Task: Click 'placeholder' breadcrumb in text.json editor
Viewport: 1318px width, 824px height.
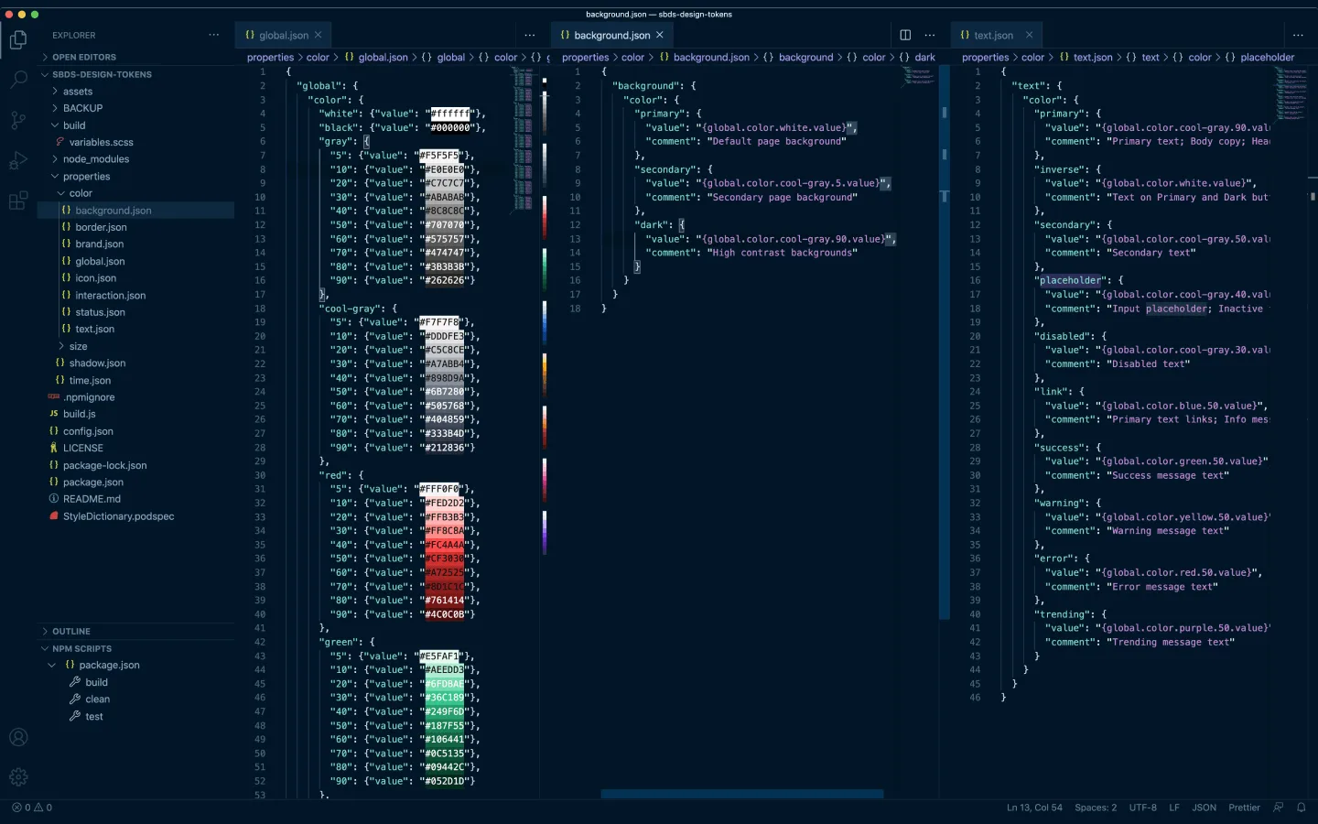Action: click(x=1268, y=57)
